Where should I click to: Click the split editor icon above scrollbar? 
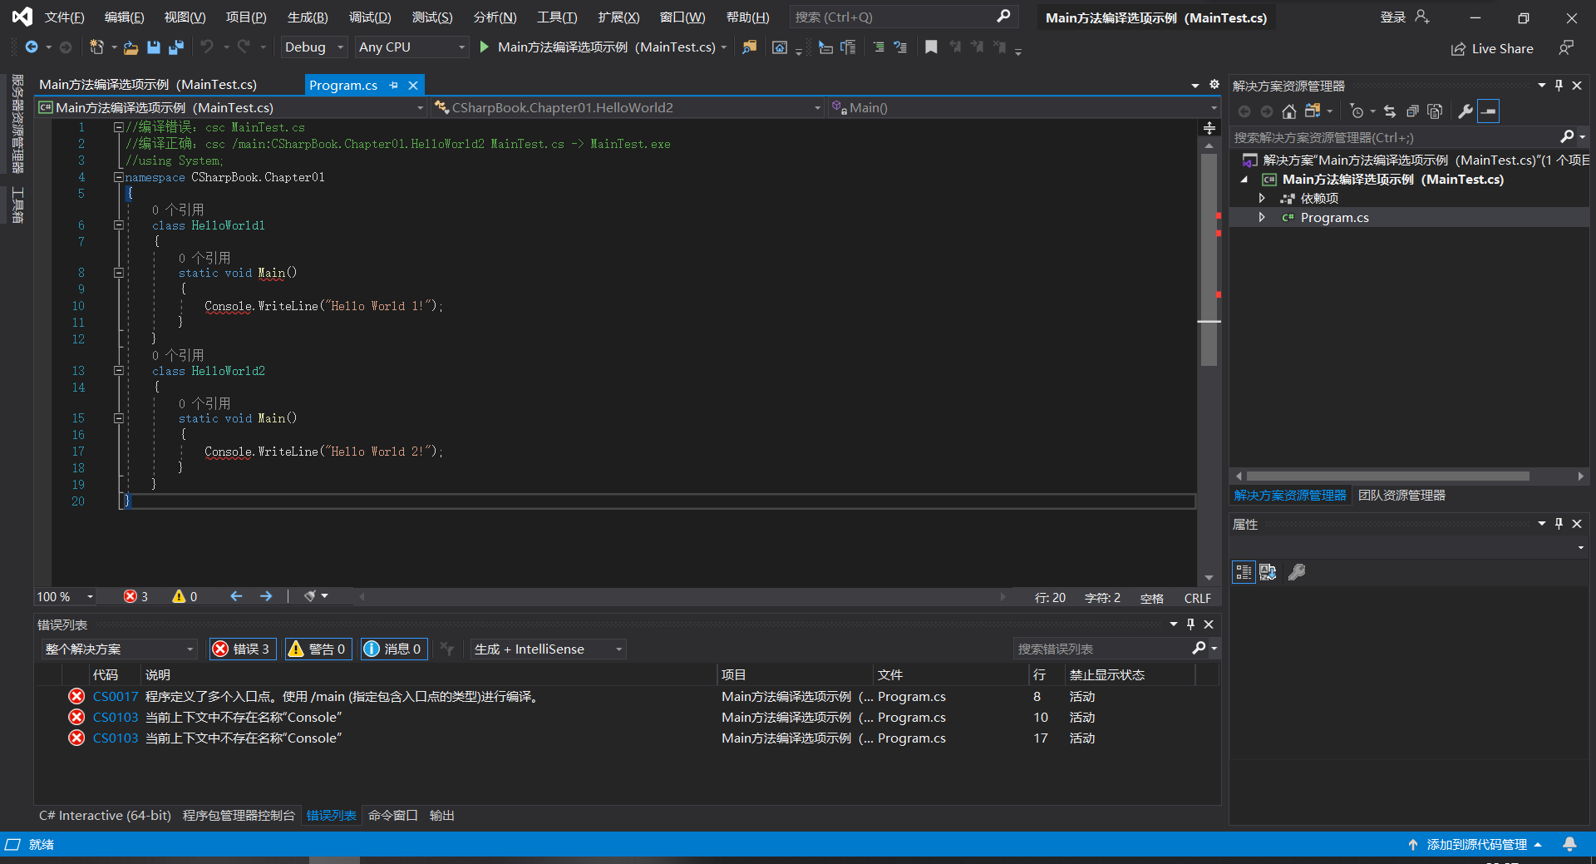(x=1209, y=128)
